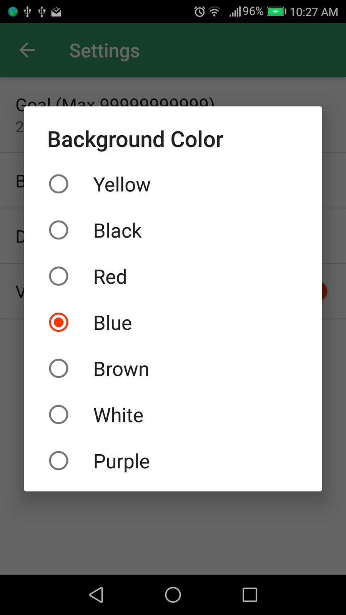Choose the White option label
The width and height of the screenshot is (346, 615).
coord(118,415)
